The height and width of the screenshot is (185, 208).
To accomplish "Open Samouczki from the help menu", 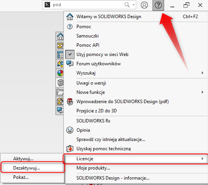I will tap(136, 36).
